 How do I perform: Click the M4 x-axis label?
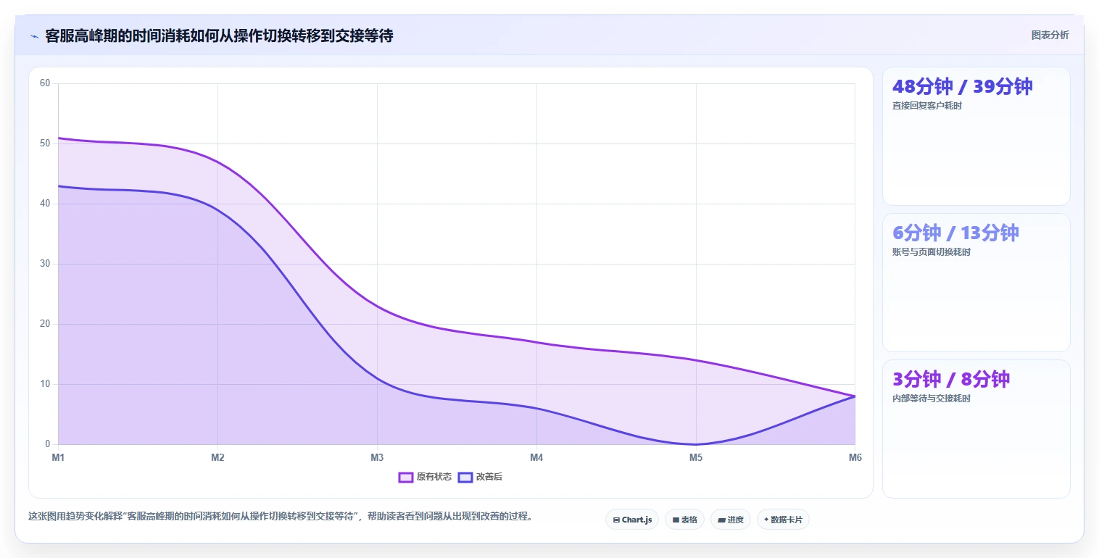[536, 457]
